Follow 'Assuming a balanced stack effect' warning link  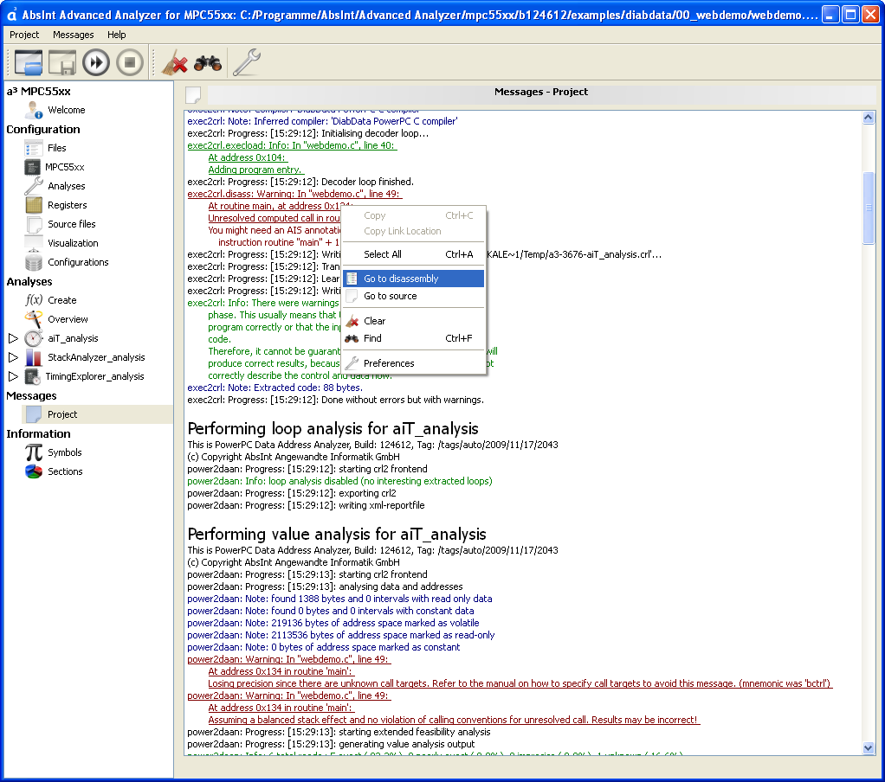coord(454,720)
